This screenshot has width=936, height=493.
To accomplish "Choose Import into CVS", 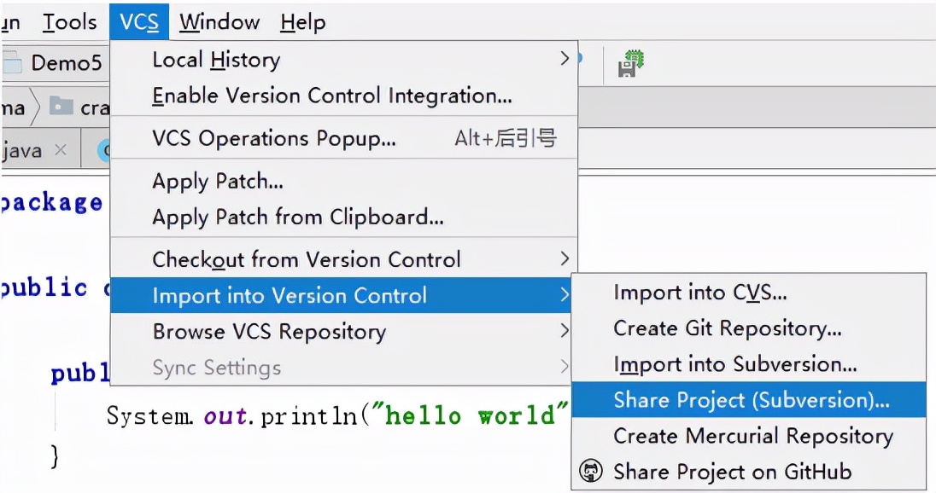I will pyautogui.click(x=699, y=293).
